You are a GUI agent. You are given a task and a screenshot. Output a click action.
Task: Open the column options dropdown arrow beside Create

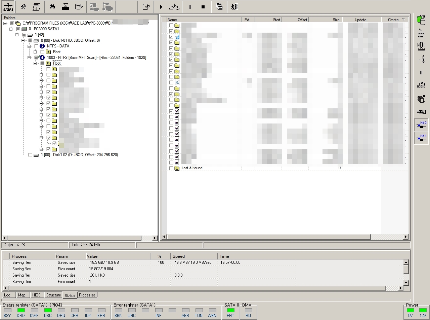pyautogui.click(x=403, y=20)
